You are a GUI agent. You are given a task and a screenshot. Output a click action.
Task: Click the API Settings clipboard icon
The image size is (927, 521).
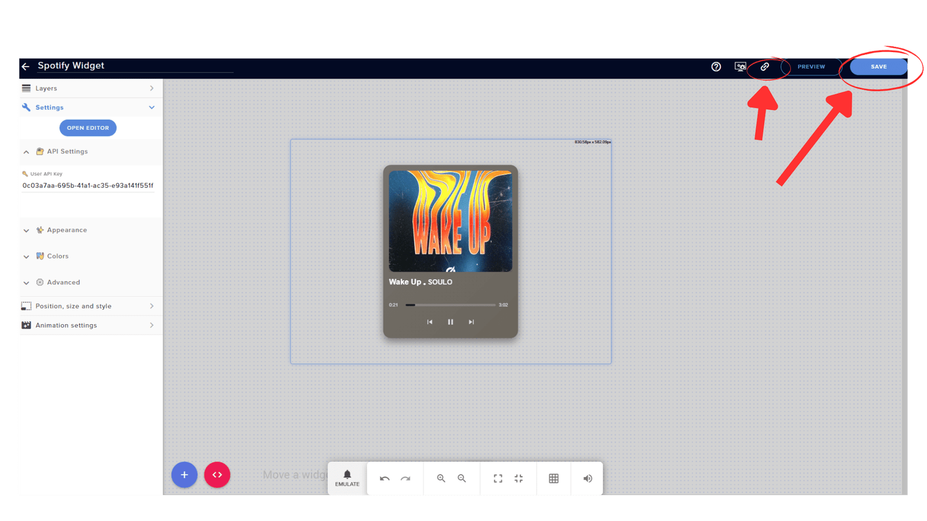click(40, 152)
